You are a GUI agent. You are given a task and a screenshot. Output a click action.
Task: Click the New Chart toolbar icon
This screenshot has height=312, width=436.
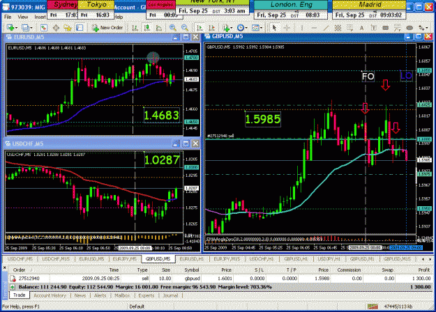click(10, 27)
